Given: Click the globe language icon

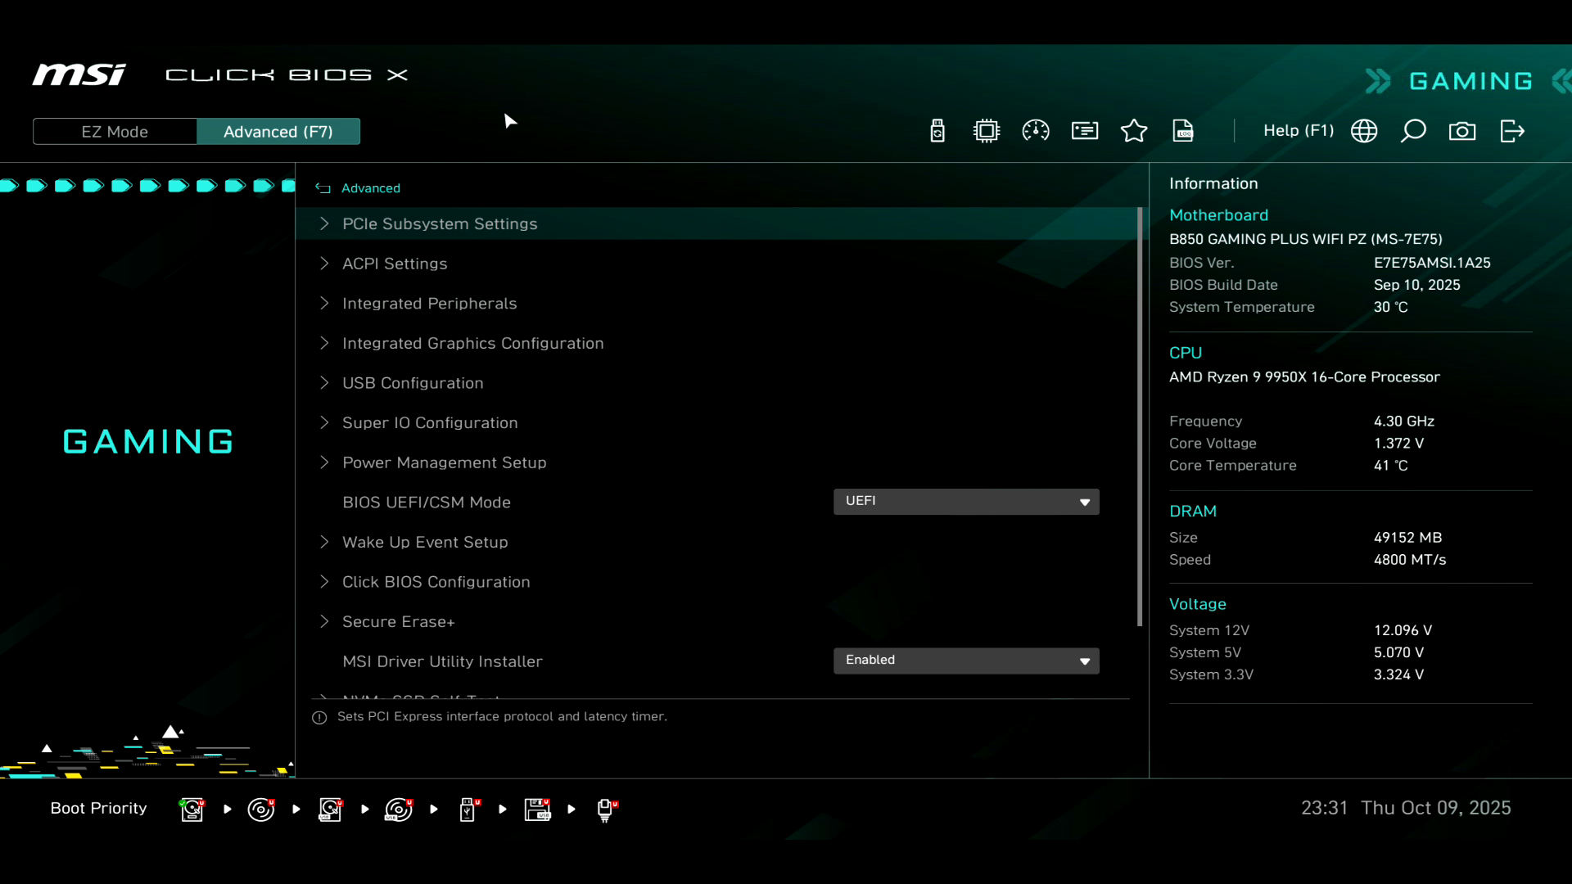Looking at the screenshot, I should coord(1364,131).
